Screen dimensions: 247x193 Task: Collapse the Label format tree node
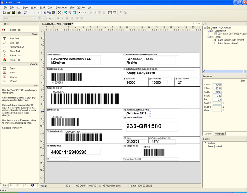208,31
